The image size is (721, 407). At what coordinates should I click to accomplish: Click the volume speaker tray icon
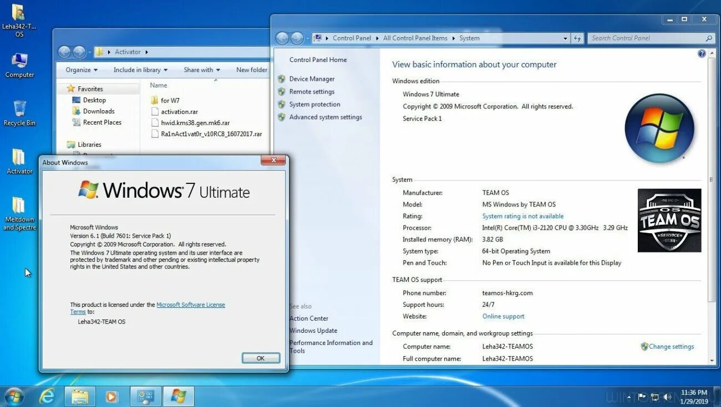click(x=668, y=397)
